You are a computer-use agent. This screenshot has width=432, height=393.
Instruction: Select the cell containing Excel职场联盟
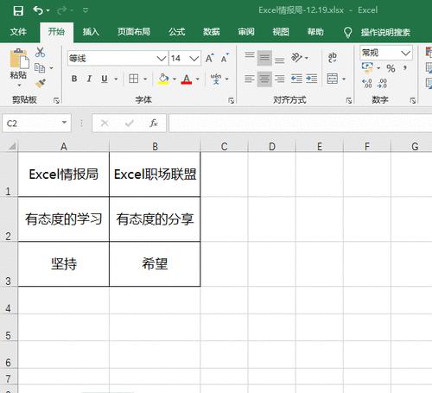click(155, 174)
